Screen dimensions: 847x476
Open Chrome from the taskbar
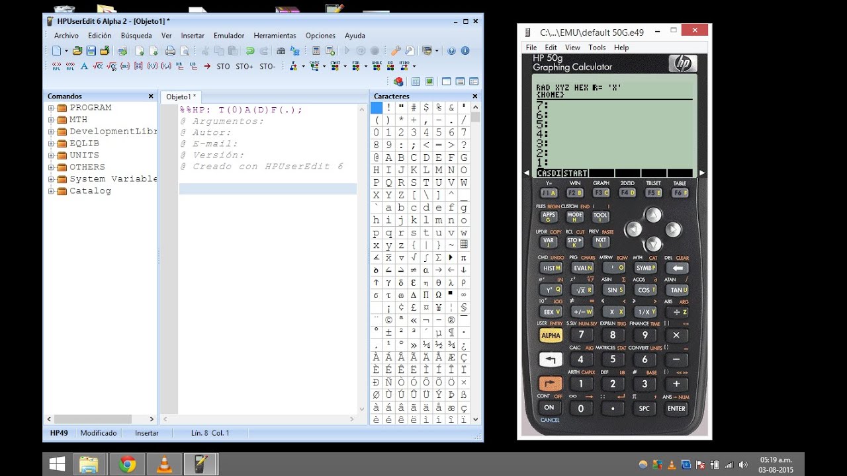126,465
